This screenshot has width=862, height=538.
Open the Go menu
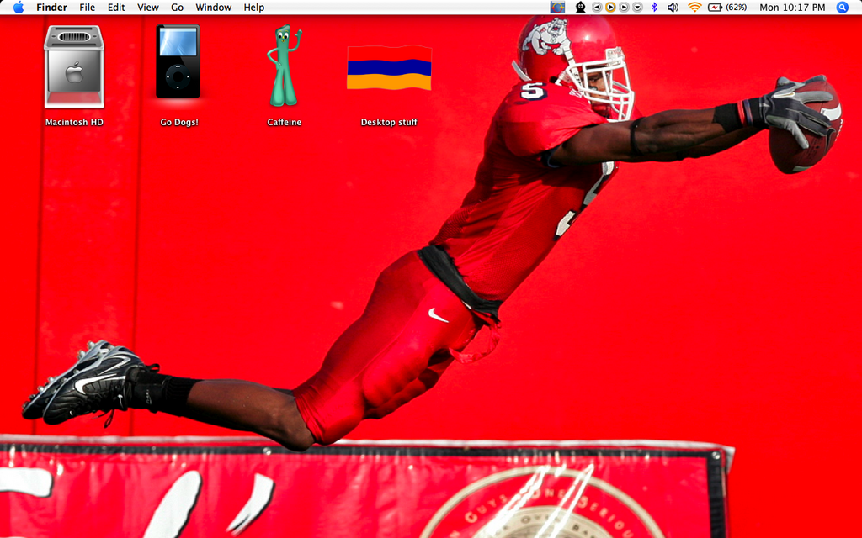[177, 7]
